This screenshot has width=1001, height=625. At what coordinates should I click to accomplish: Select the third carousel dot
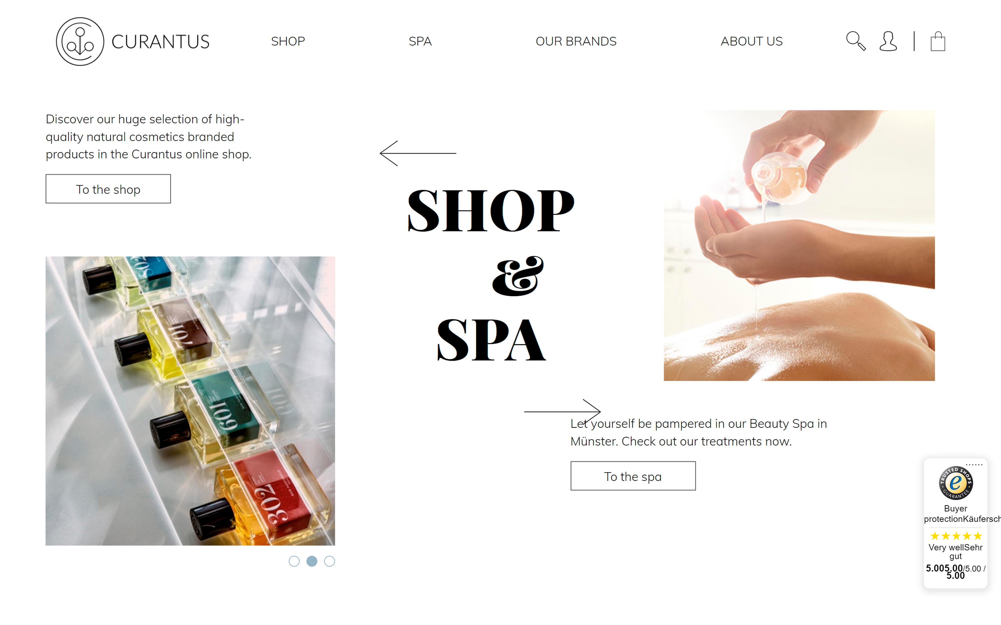coord(330,561)
